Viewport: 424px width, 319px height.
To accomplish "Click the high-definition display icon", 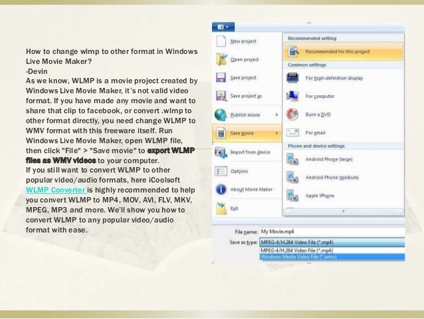I will (x=292, y=78).
